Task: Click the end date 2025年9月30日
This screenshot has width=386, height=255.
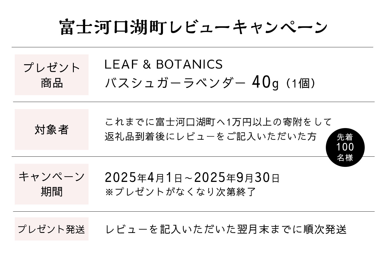Action: (x=237, y=178)
